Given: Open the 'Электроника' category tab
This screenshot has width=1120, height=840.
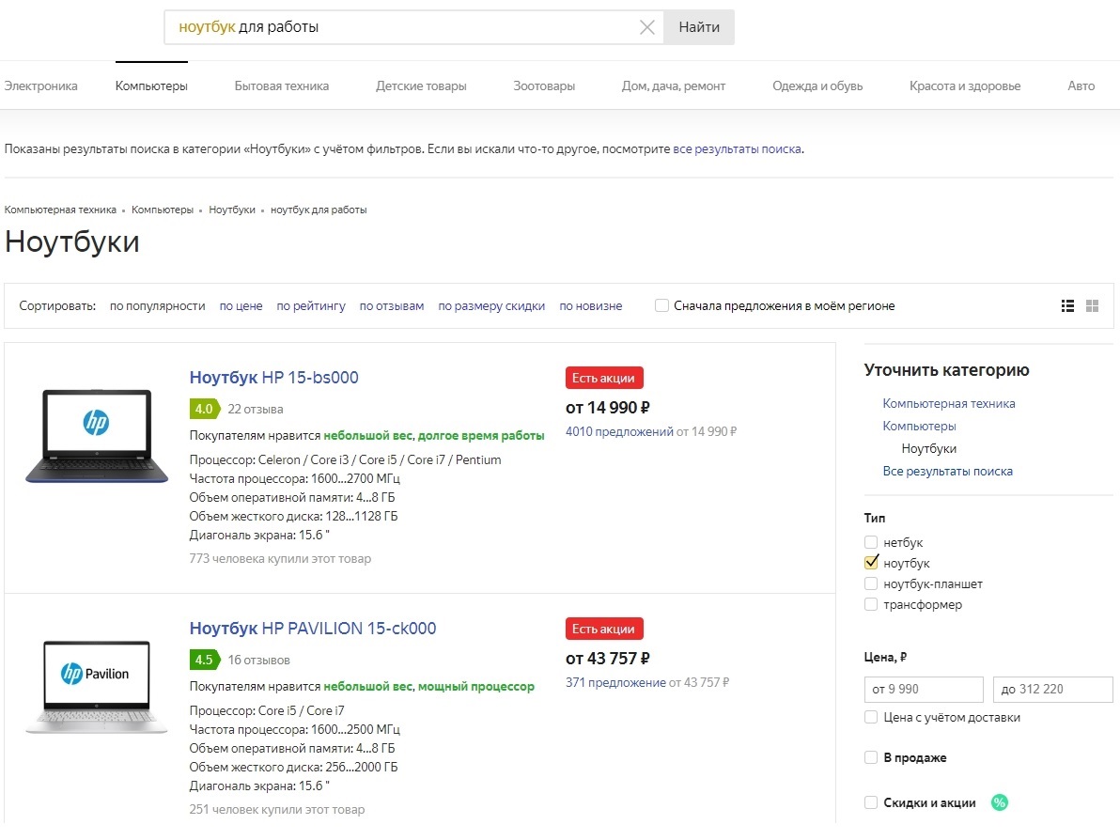Looking at the screenshot, I should coord(40,86).
